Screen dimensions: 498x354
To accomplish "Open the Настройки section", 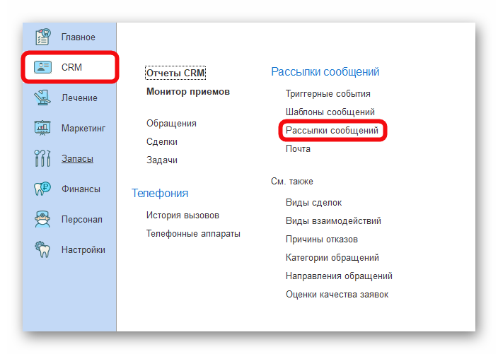I will point(83,250).
